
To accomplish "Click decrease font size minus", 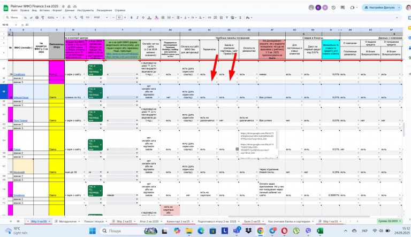I will [113, 18].
